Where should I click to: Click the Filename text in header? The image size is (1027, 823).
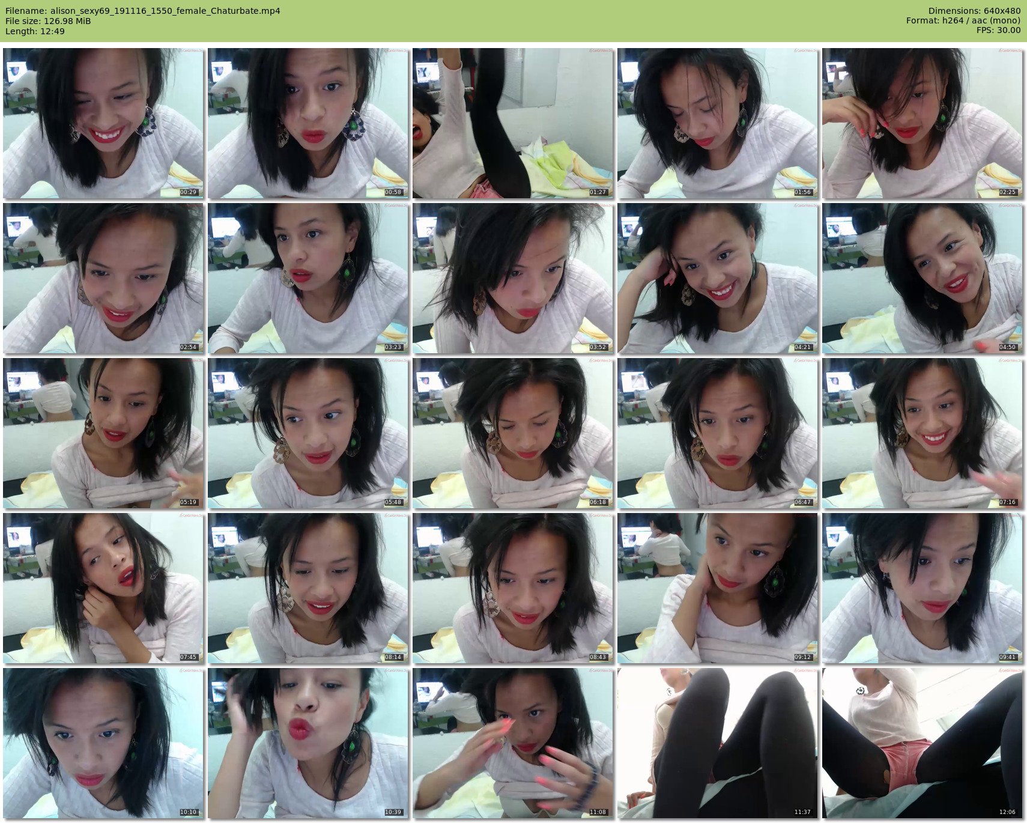pos(143,11)
